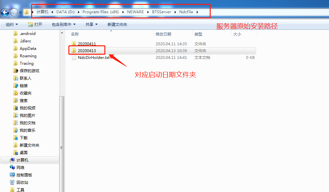Click the 网络 network icon in sidebar

coord(12,167)
